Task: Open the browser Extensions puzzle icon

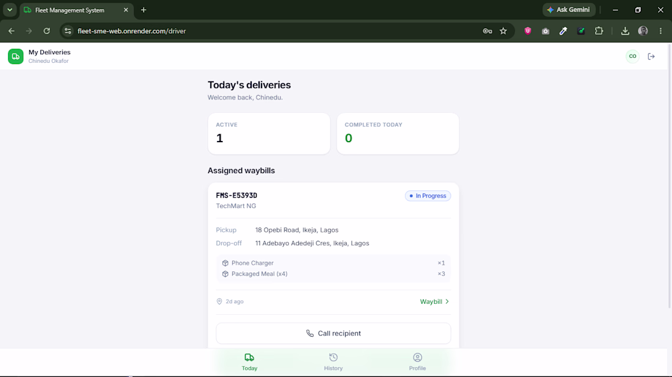Action: click(x=599, y=31)
